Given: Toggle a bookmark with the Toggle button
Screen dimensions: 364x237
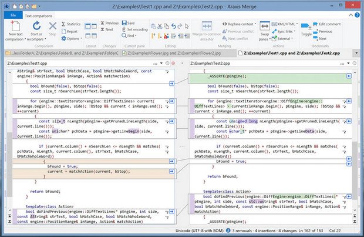Looking at the screenshot, I should (x=306, y=29).
